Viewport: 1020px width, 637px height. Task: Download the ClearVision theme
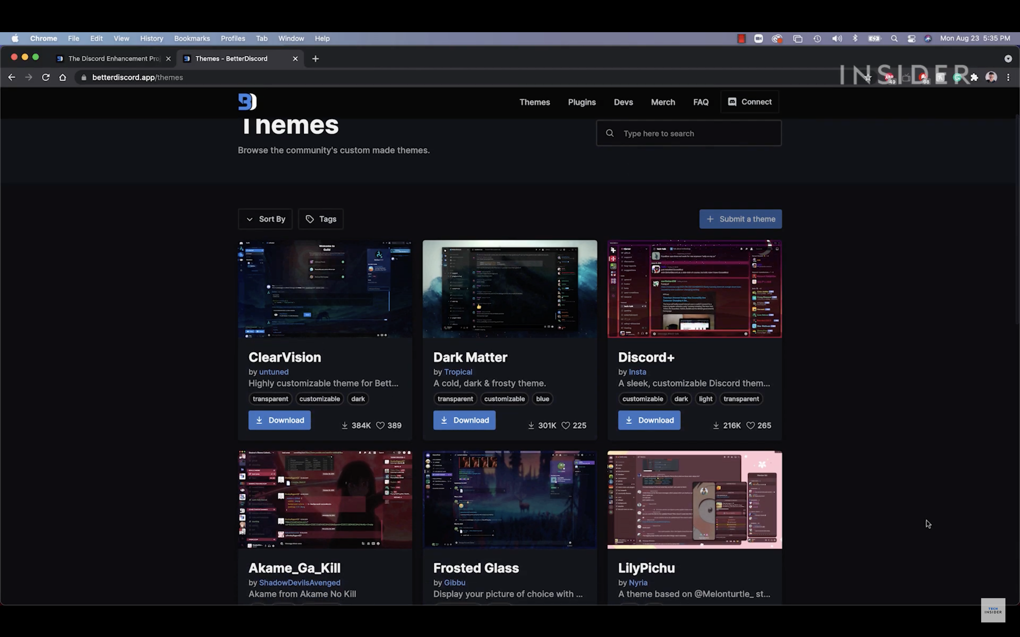coord(280,420)
